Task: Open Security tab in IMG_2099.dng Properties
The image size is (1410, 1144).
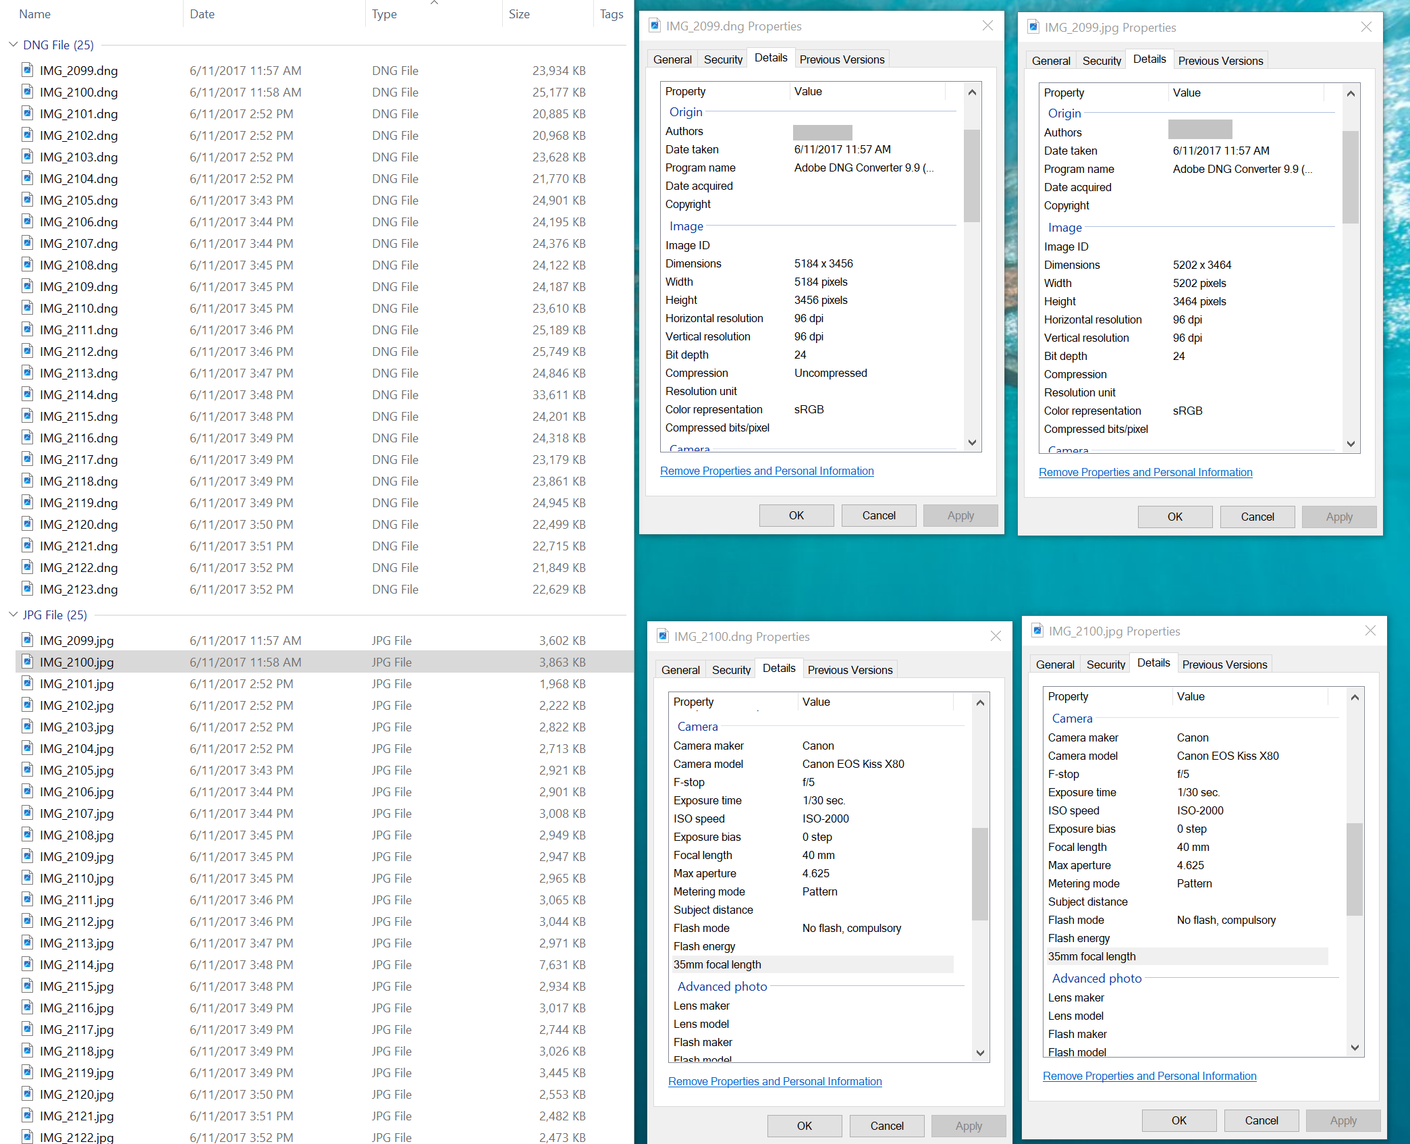Action: click(723, 59)
